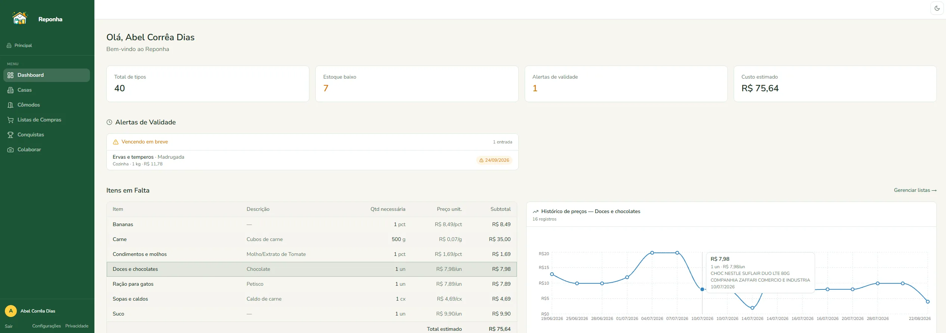Click the Principal building icon in the sidebar
The width and height of the screenshot is (946, 333).
[x=9, y=45]
